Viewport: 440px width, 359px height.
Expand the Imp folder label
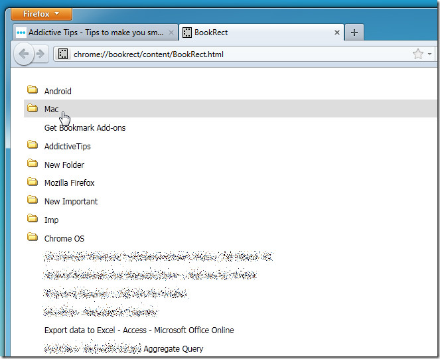[51, 220]
